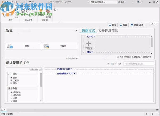Click the lightbulb new features ribbon icon

click(x=41, y=11)
